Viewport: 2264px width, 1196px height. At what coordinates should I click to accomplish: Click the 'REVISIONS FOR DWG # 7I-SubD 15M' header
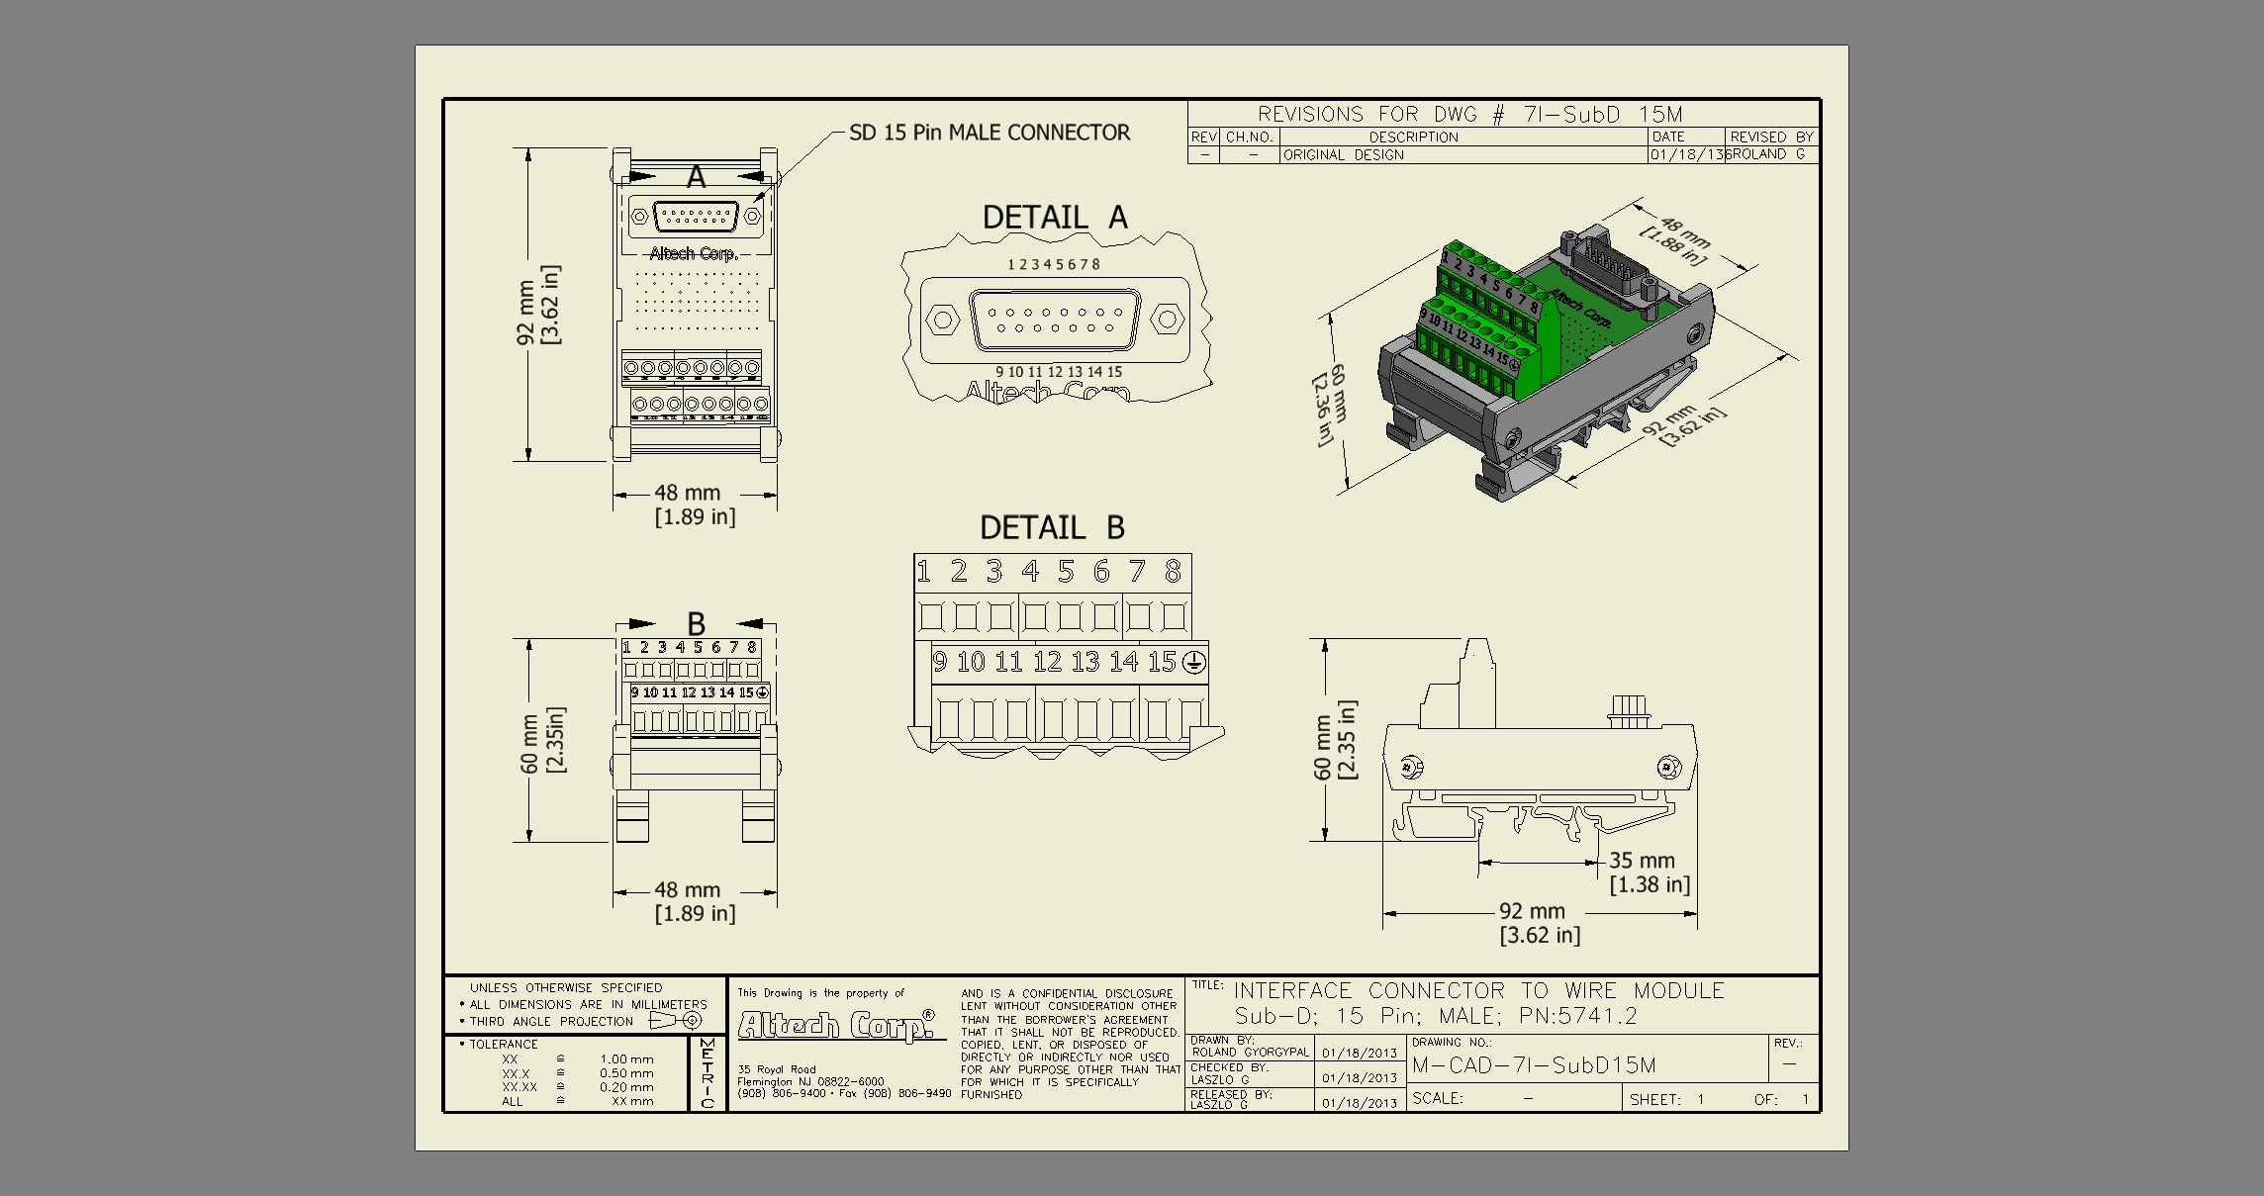(x=1469, y=114)
